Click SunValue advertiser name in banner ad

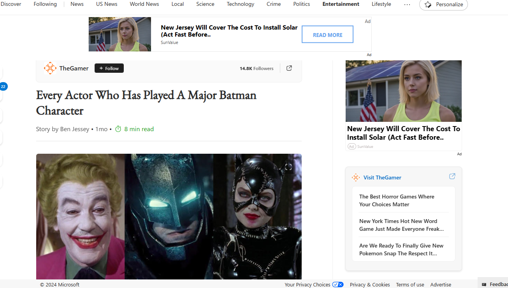coord(169,42)
